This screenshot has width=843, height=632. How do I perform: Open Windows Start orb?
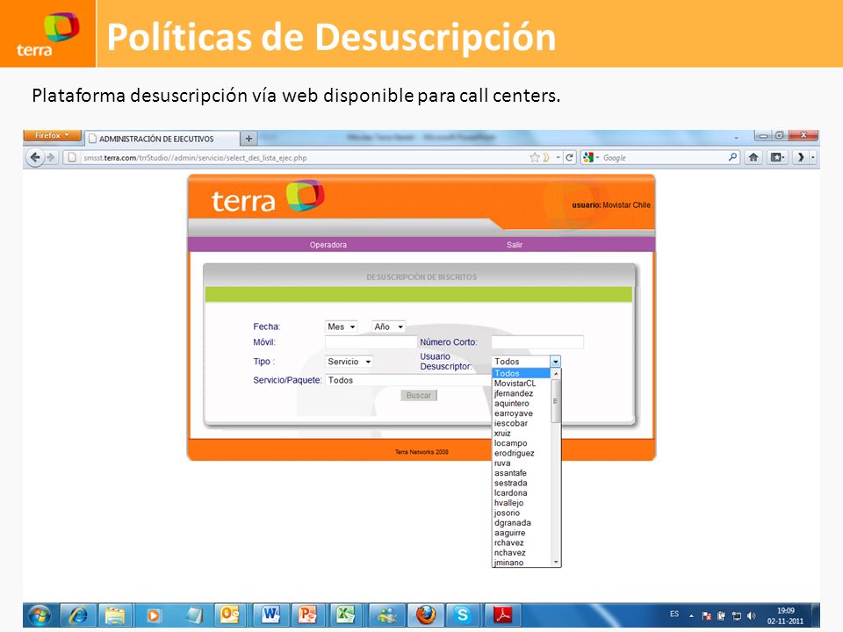(40, 615)
